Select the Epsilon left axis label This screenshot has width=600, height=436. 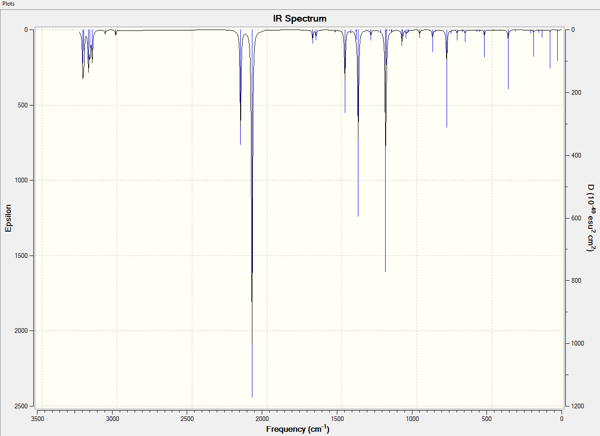(x=8, y=218)
